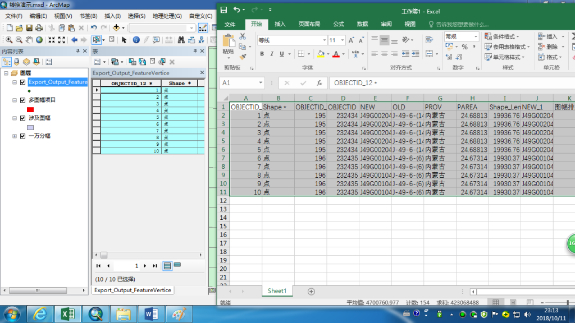Viewport: 575px width, 323px height.
Task: Toggle List By Drawing Order in table of contents
Action: 7,62
